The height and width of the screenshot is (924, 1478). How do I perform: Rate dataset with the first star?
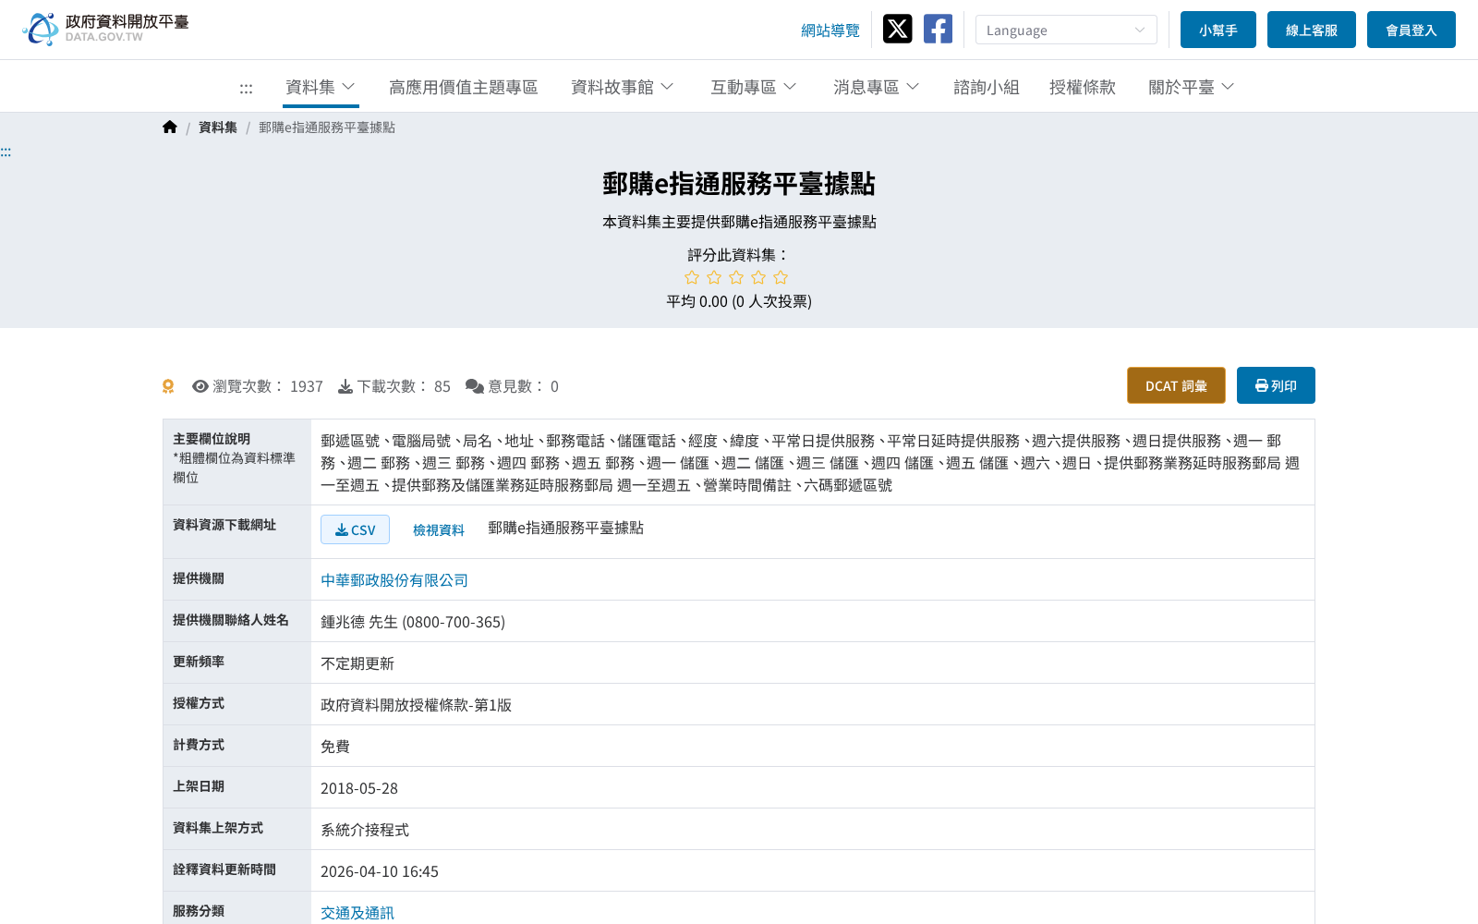click(x=692, y=277)
